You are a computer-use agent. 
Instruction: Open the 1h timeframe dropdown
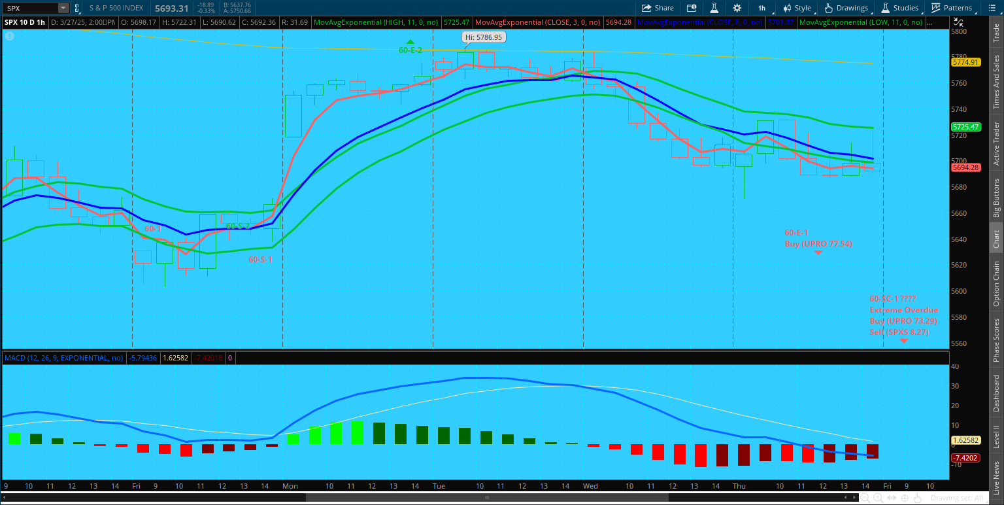point(761,8)
